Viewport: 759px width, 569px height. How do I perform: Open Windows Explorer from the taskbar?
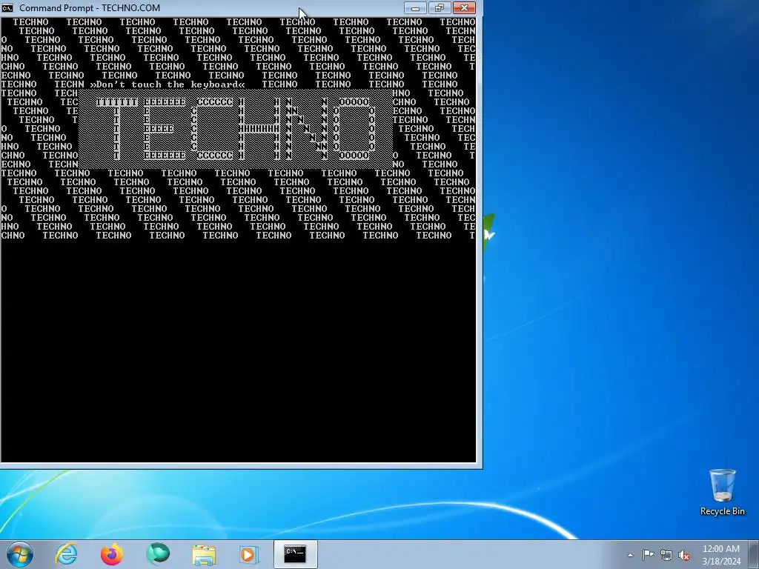(204, 554)
